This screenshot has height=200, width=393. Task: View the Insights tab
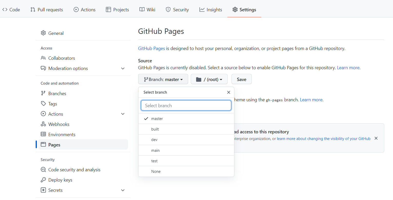(211, 9)
